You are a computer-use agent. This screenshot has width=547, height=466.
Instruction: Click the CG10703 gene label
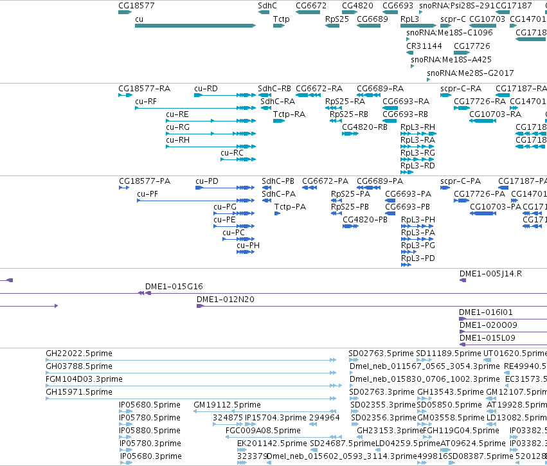(x=487, y=19)
